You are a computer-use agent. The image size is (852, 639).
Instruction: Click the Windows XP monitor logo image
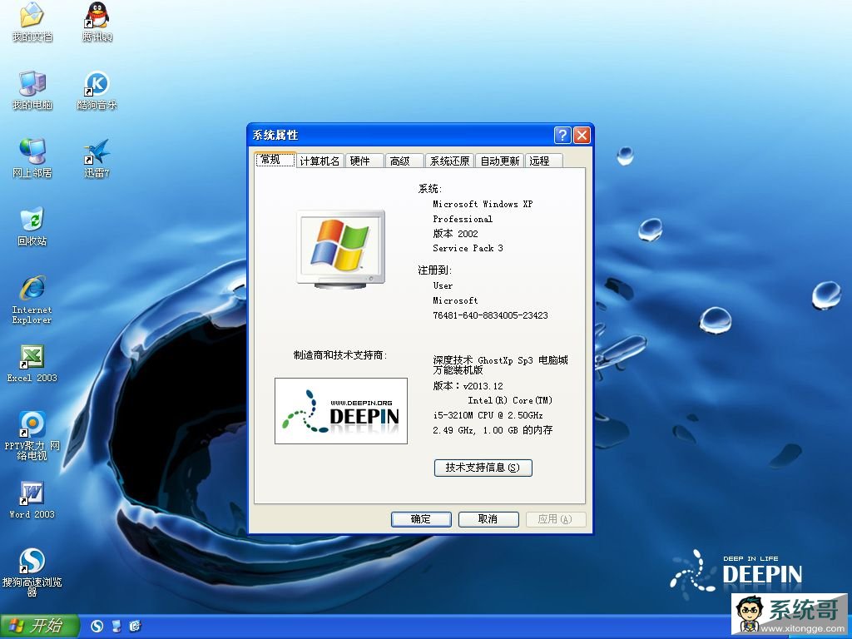click(x=340, y=248)
